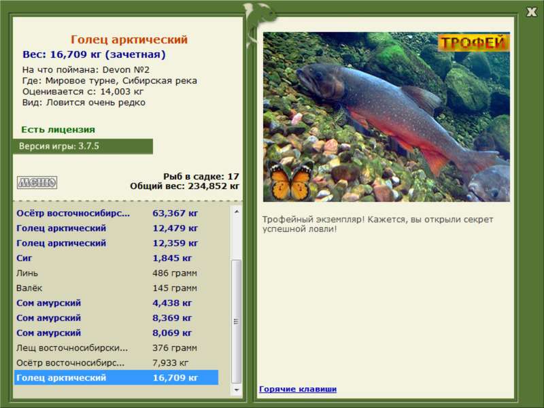This screenshot has width=544, height=408.
Task: Select Лещ восточносибирски... 376 грамм row
Action: pyautogui.click(x=116, y=347)
